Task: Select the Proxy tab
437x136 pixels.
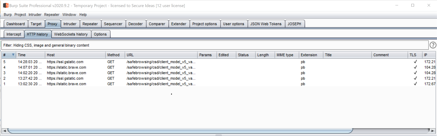Action: point(52,24)
